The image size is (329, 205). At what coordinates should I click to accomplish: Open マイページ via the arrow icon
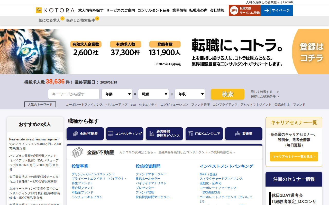267,11
